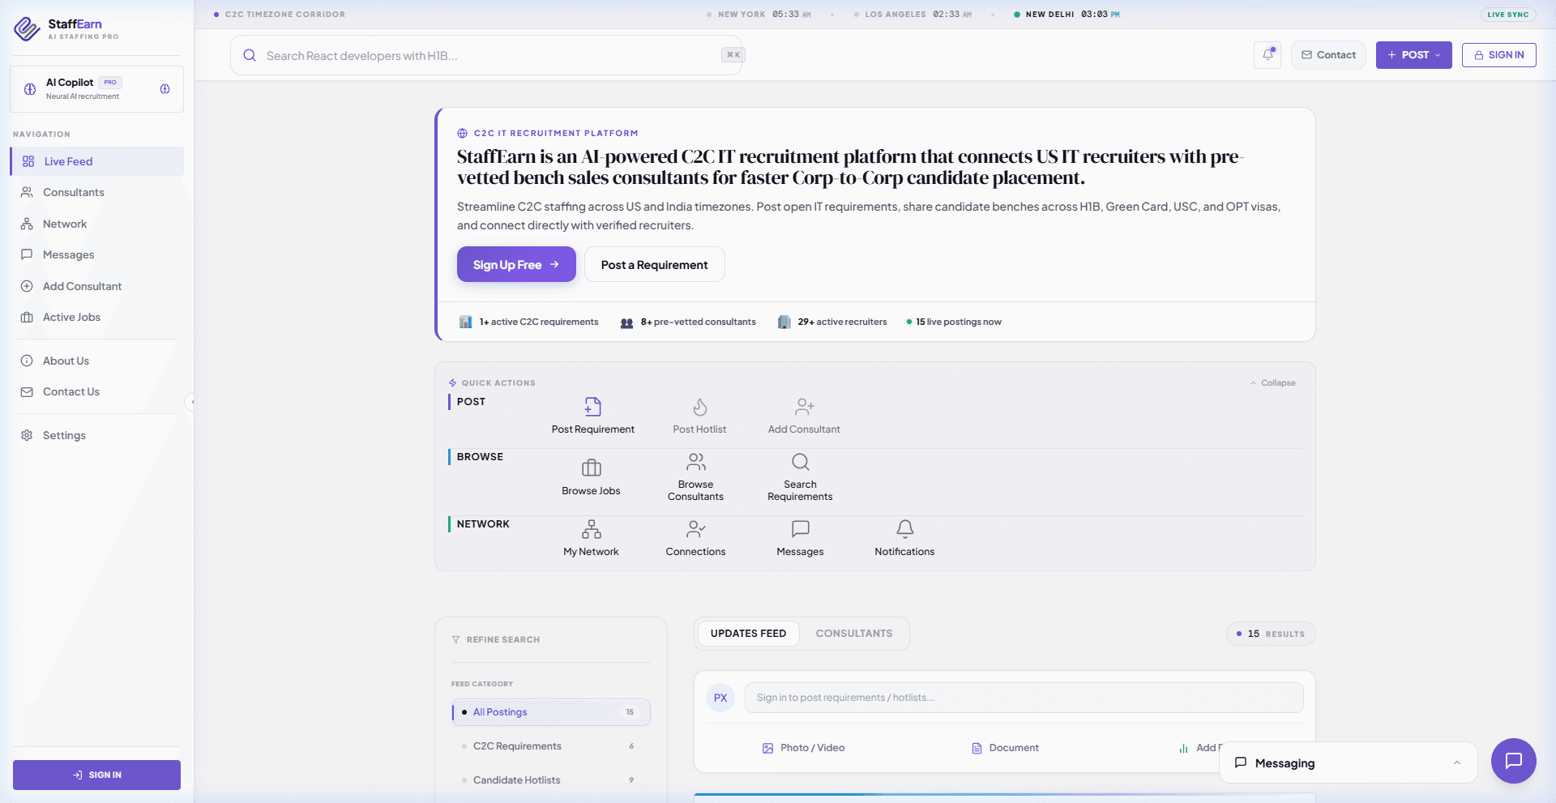1556x803 pixels.
Task: Click the Browse Consultants quick action icon
Action: [696, 462]
